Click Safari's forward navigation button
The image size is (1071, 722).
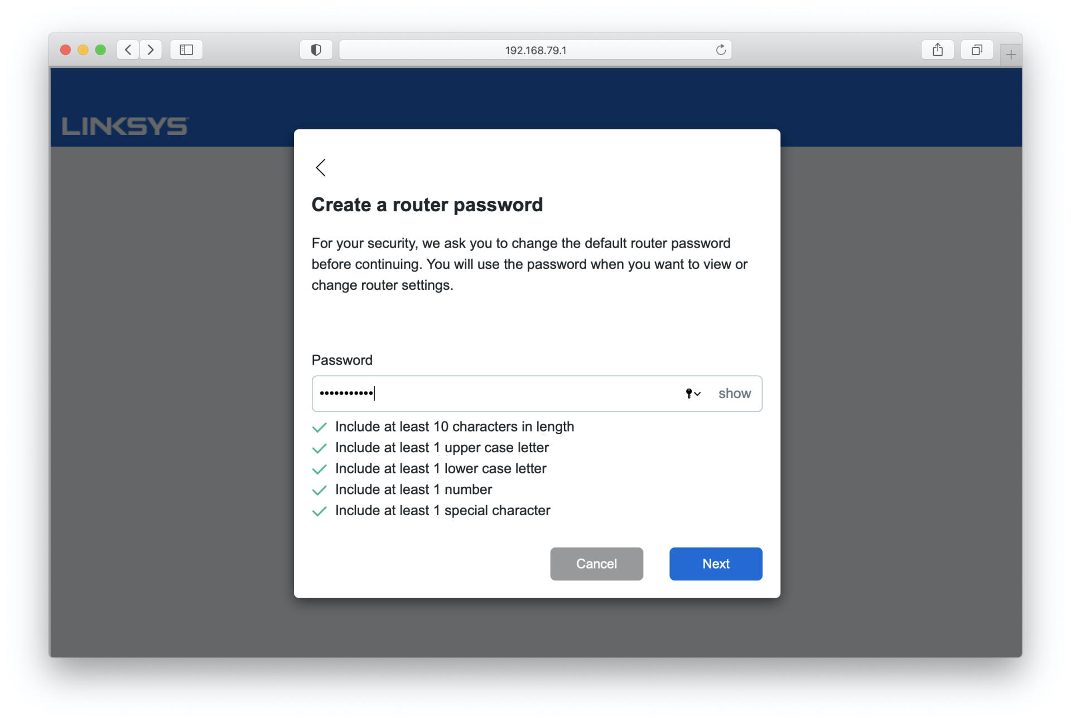tap(151, 50)
